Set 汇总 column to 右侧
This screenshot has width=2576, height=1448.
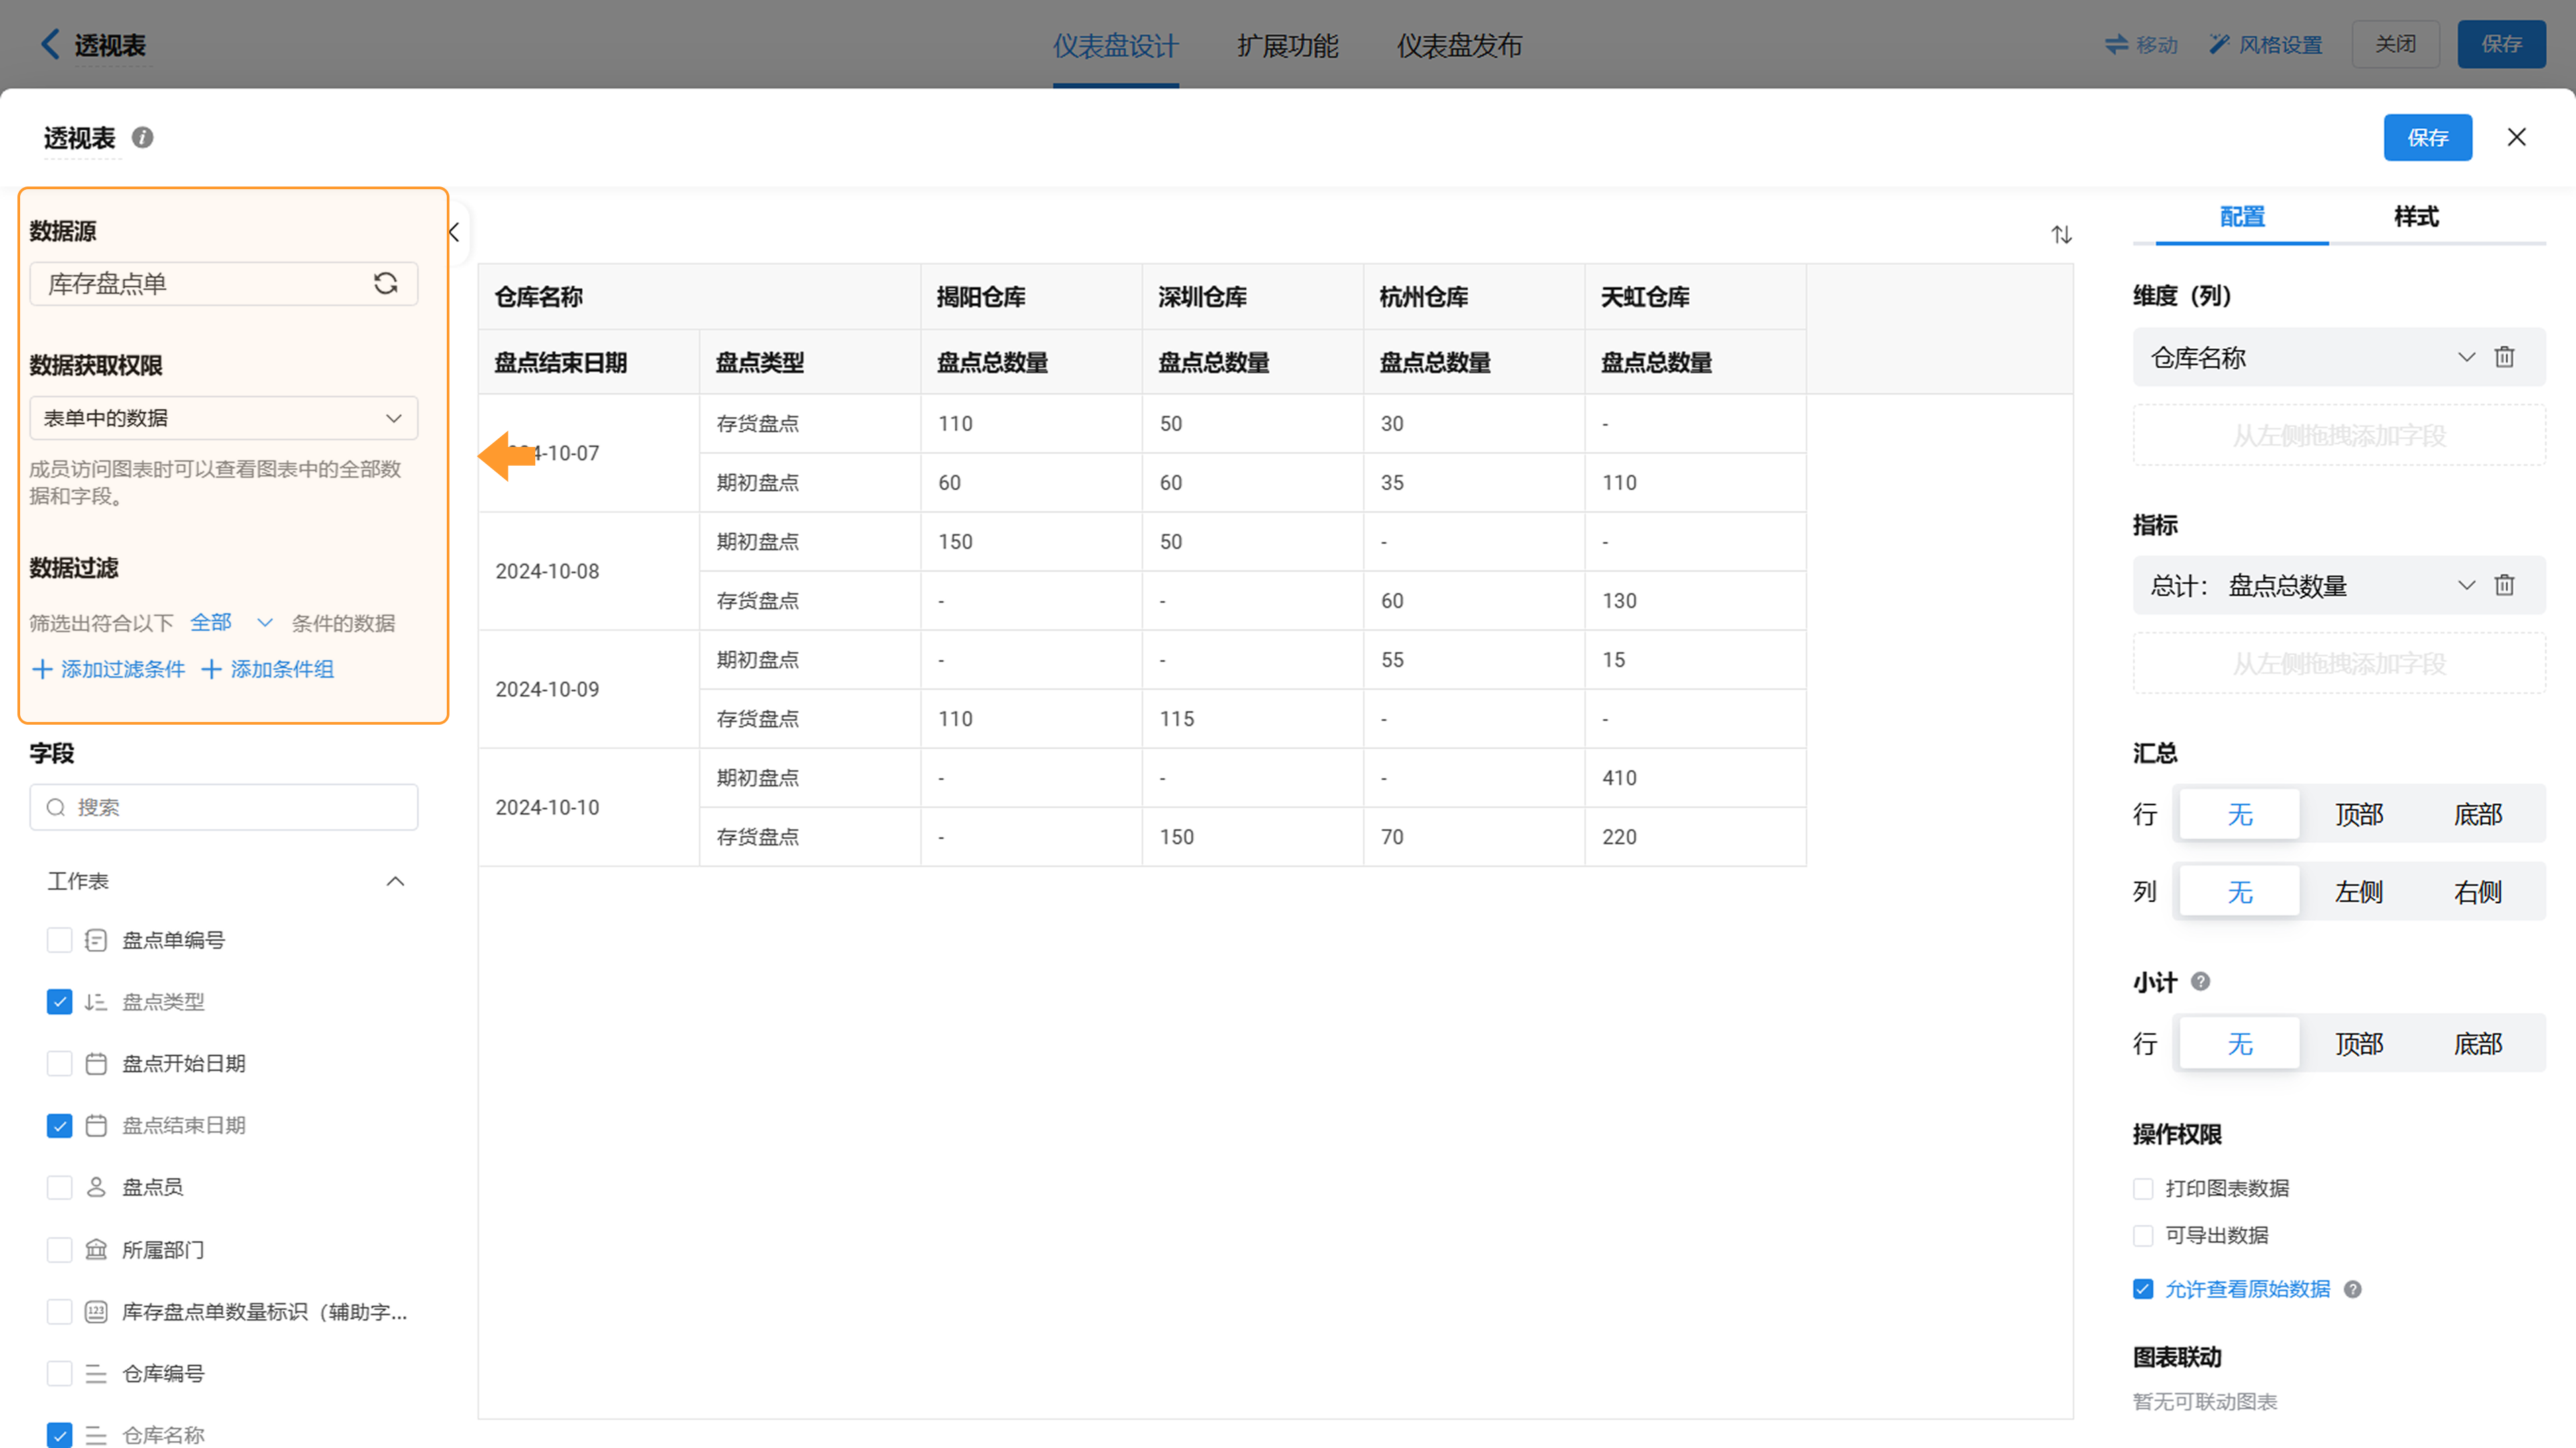point(2477,891)
